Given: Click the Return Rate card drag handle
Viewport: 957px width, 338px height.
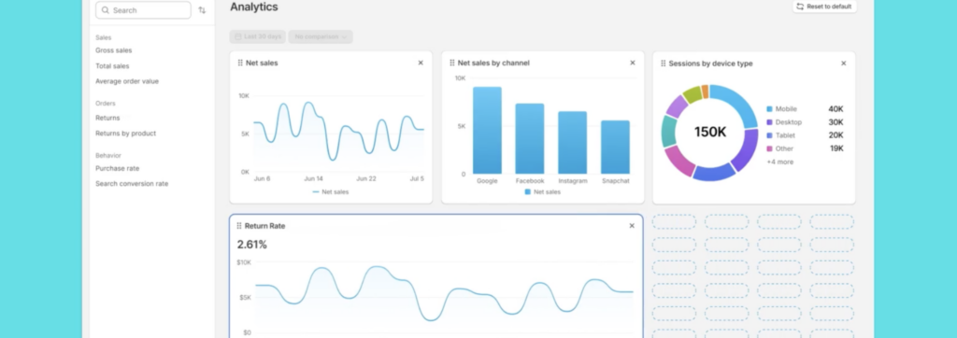Looking at the screenshot, I should (x=239, y=226).
